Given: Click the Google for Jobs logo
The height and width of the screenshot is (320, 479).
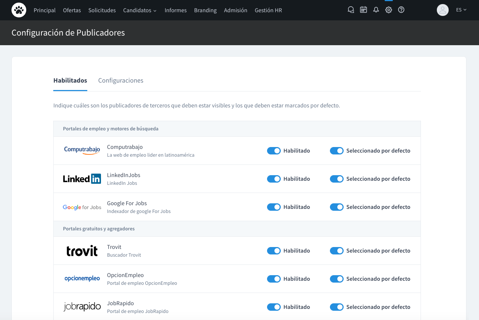Looking at the screenshot, I should coord(82,207).
